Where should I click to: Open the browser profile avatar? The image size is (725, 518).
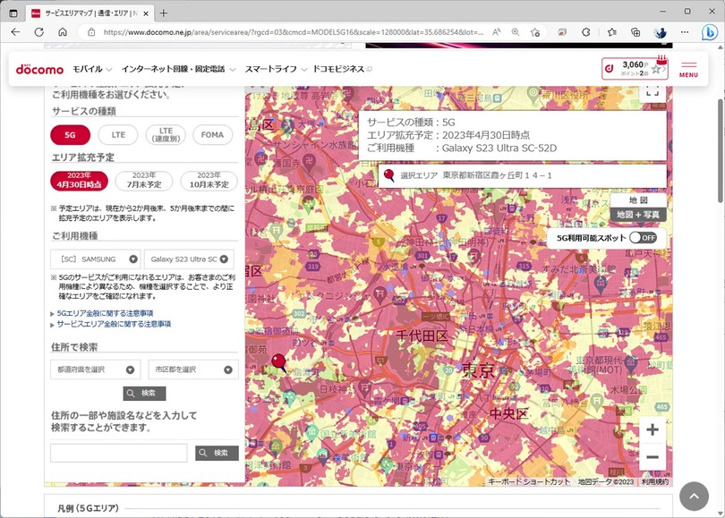[661, 32]
